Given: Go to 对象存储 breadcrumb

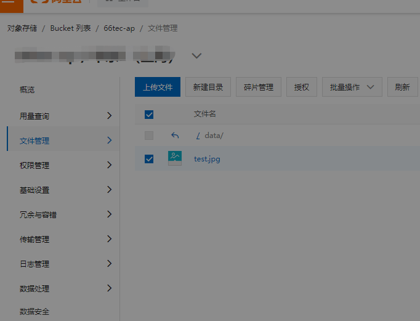Looking at the screenshot, I should point(22,28).
